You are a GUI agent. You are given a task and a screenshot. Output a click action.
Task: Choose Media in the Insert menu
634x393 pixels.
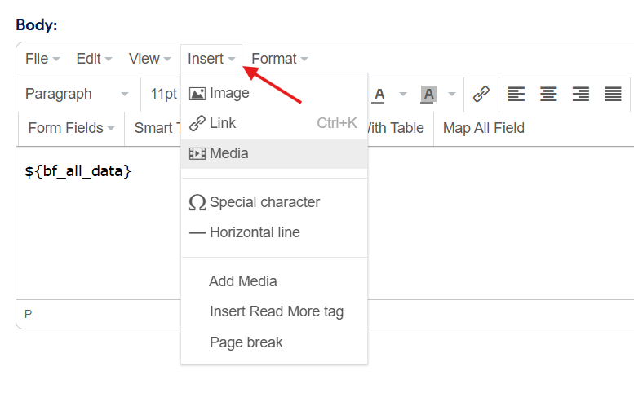(x=228, y=153)
